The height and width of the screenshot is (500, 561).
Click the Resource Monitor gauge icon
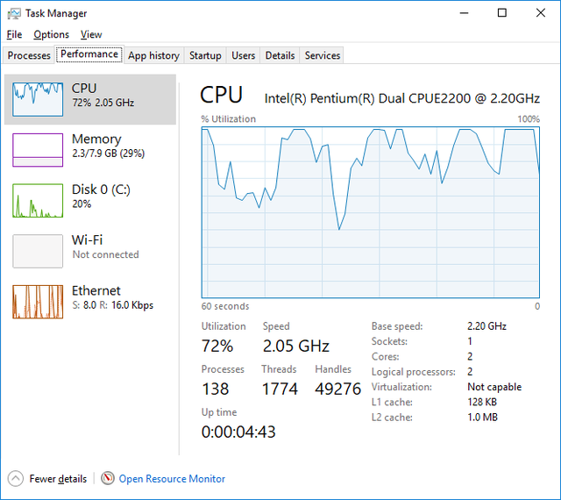point(107,478)
